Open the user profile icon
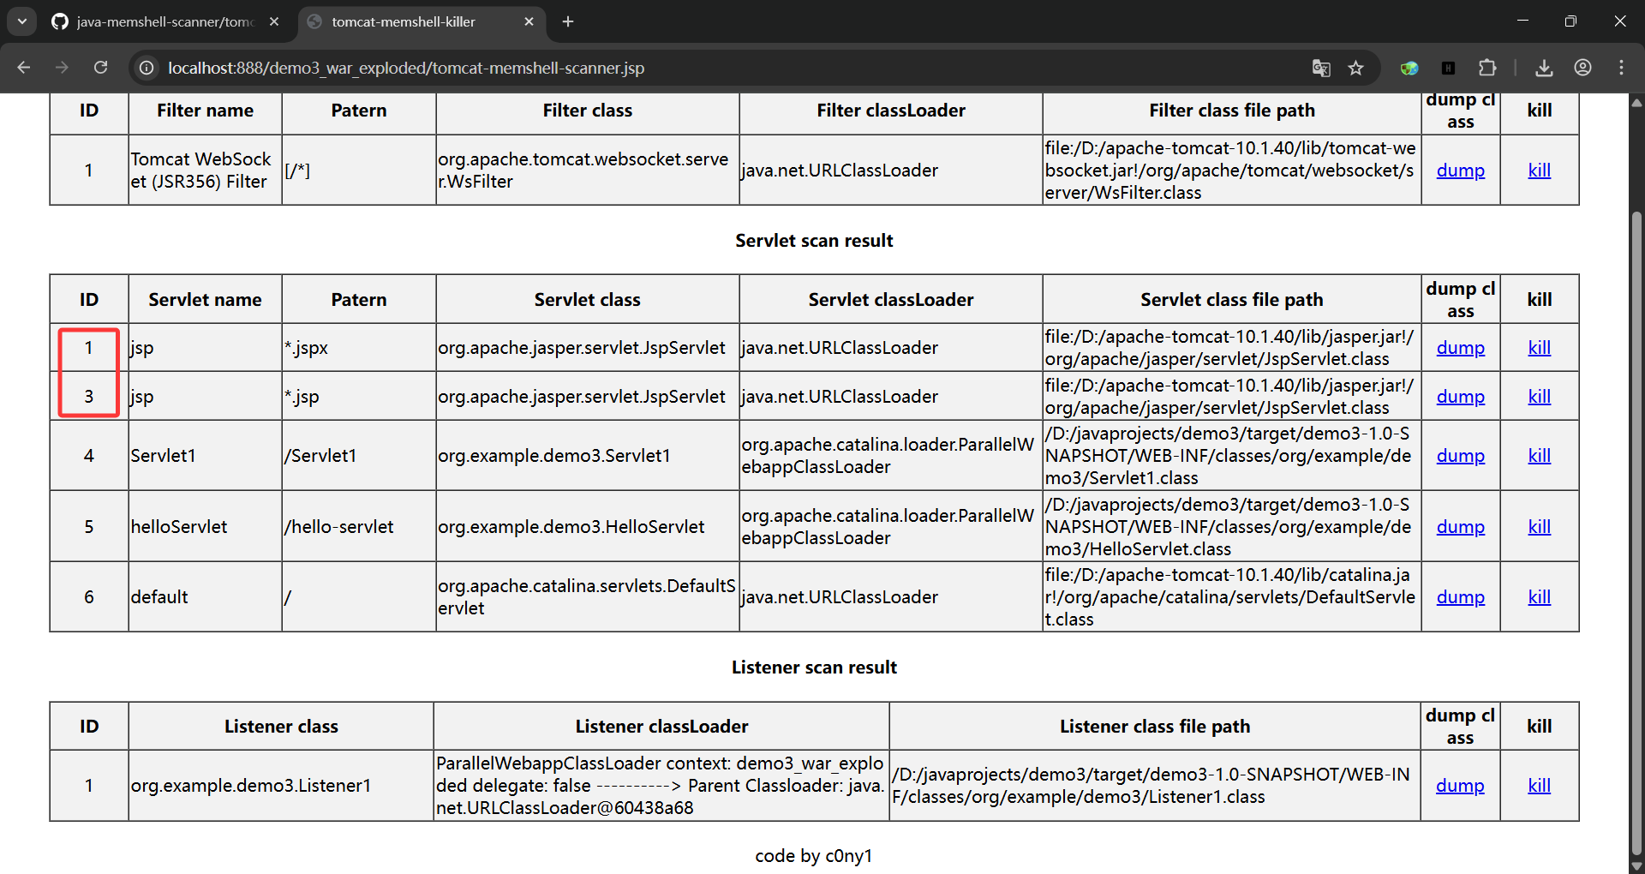Viewport: 1645px width, 874px height. pyautogui.click(x=1582, y=68)
